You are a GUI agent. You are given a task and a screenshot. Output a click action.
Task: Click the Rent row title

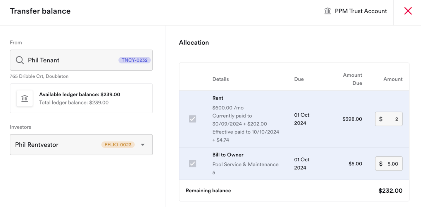click(x=218, y=98)
